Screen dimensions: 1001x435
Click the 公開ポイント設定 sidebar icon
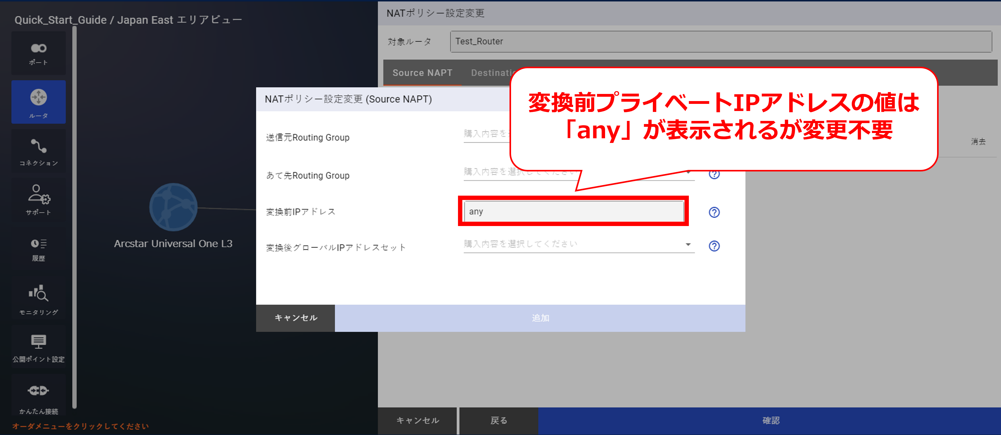pyautogui.click(x=38, y=348)
